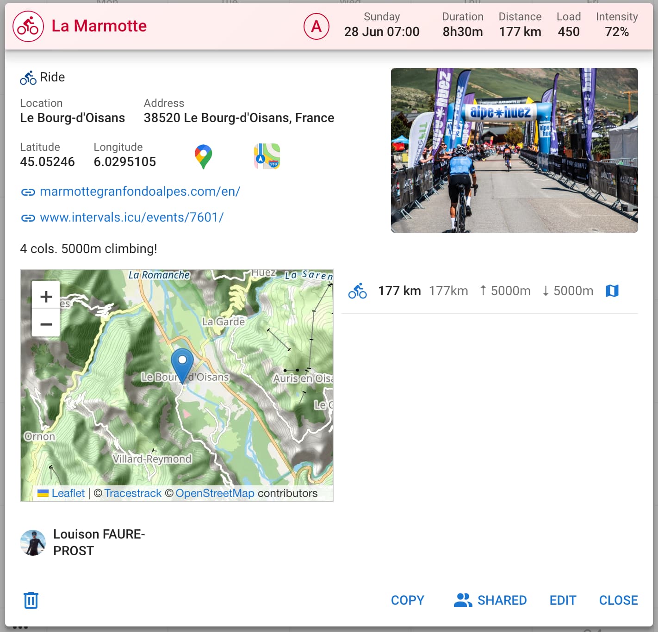Open the Alpe d'Huez finish photo
This screenshot has width=658, height=632.
pyautogui.click(x=514, y=150)
